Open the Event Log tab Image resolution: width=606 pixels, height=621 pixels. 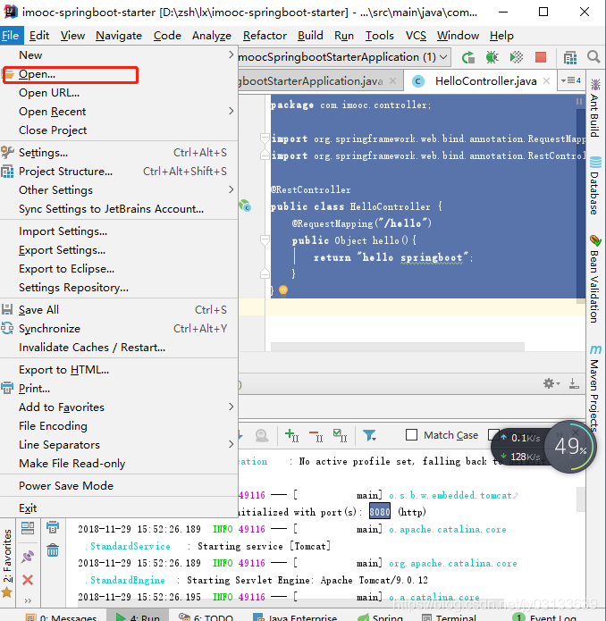(544, 617)
